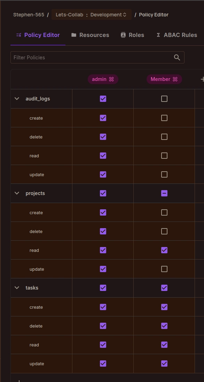The width and height of the screenshot is (204, 382).
Task: Go to Stephen-565 workspace breadcrumb
Action: point(29,15)
